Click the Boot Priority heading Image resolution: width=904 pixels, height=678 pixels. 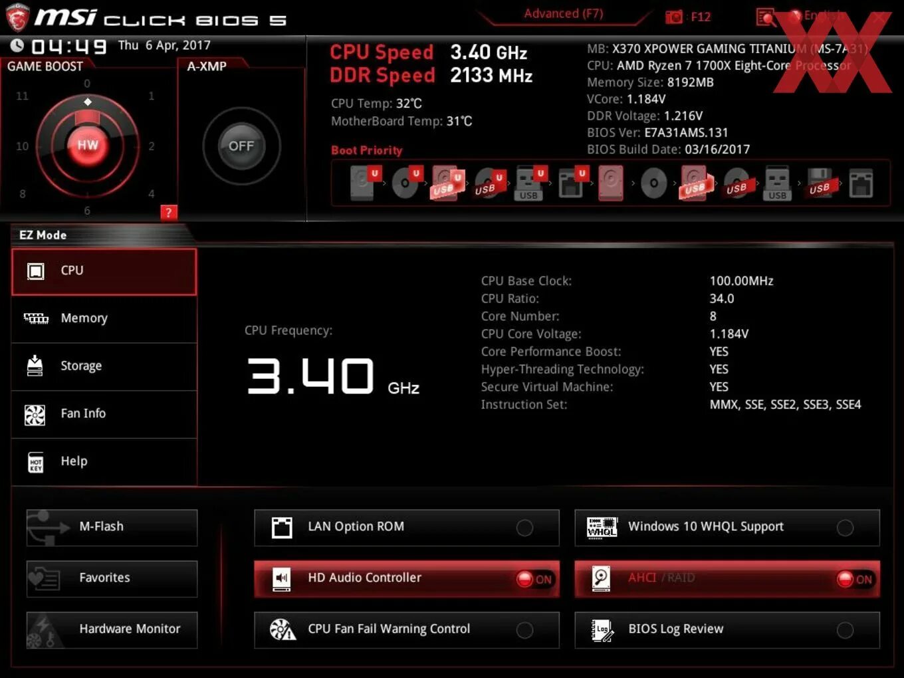[366, 150]
